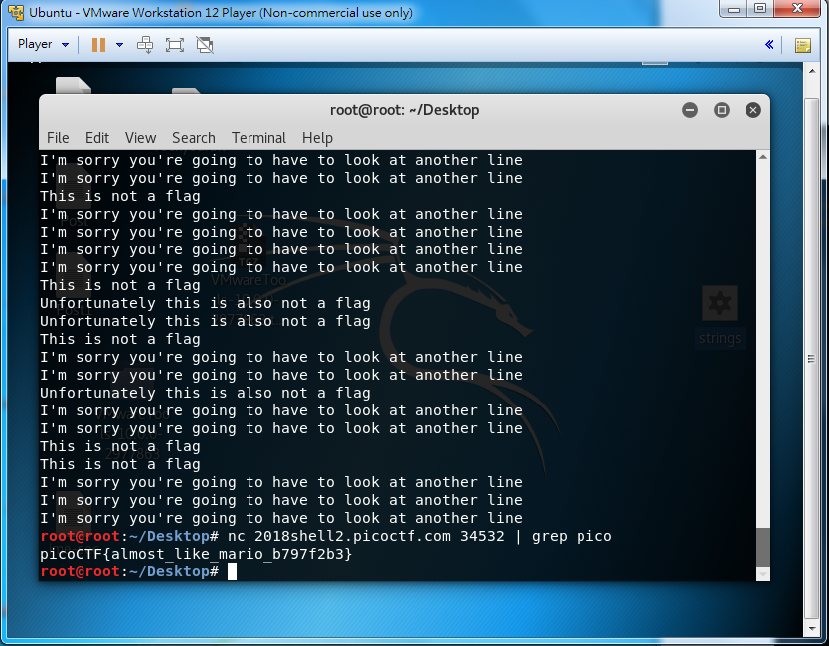Select the strings desktop icon
This screenshot has width=829, height=646.
pyautogui.click(x=720, y=316)
